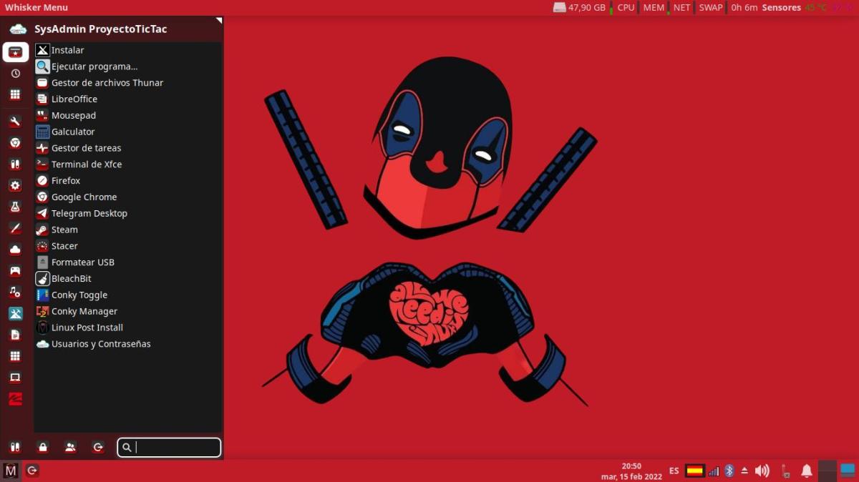
Task: Open the notifications bell icon
Action: (x=807, y=471)
